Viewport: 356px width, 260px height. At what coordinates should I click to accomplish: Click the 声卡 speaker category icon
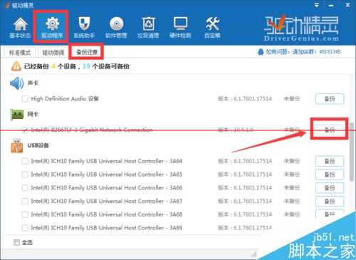17,83
